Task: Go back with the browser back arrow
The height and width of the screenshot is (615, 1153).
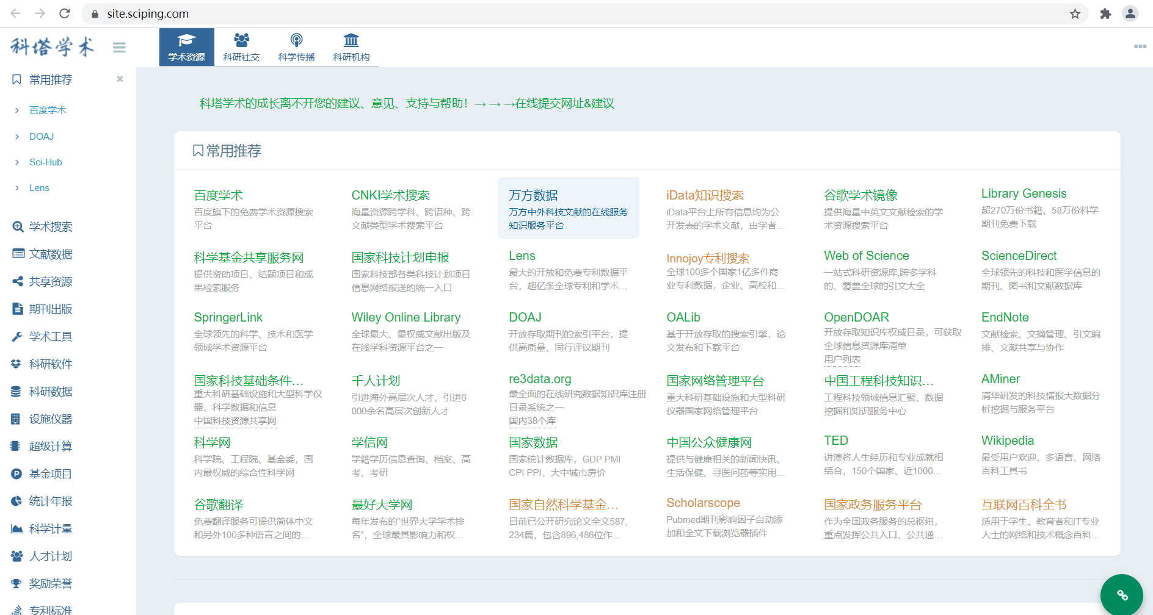Action: click(16, 13)
